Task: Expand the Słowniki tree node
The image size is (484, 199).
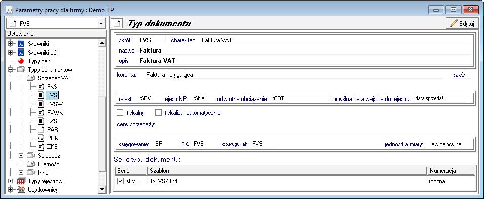Action: [11, 44]
